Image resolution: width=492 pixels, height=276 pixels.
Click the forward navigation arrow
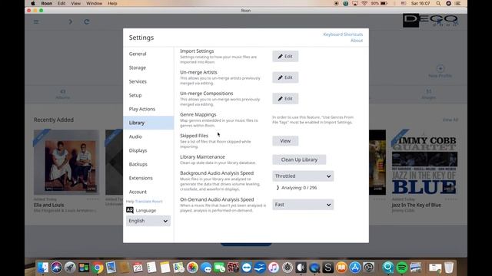coord(70,21)
